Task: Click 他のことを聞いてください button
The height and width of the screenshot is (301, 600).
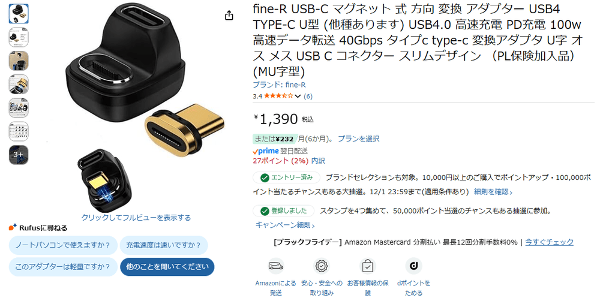Action: [167, 267]
